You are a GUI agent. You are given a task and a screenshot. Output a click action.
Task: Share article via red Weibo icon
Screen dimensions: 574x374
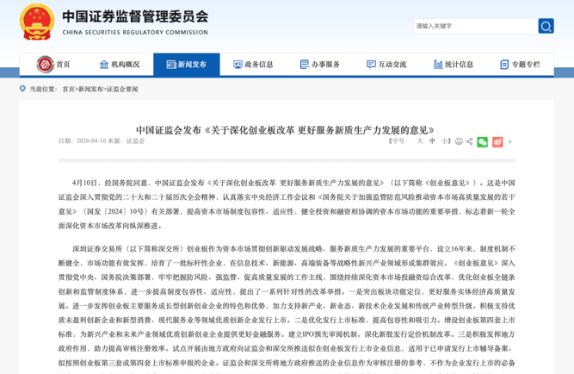(497, 141)
